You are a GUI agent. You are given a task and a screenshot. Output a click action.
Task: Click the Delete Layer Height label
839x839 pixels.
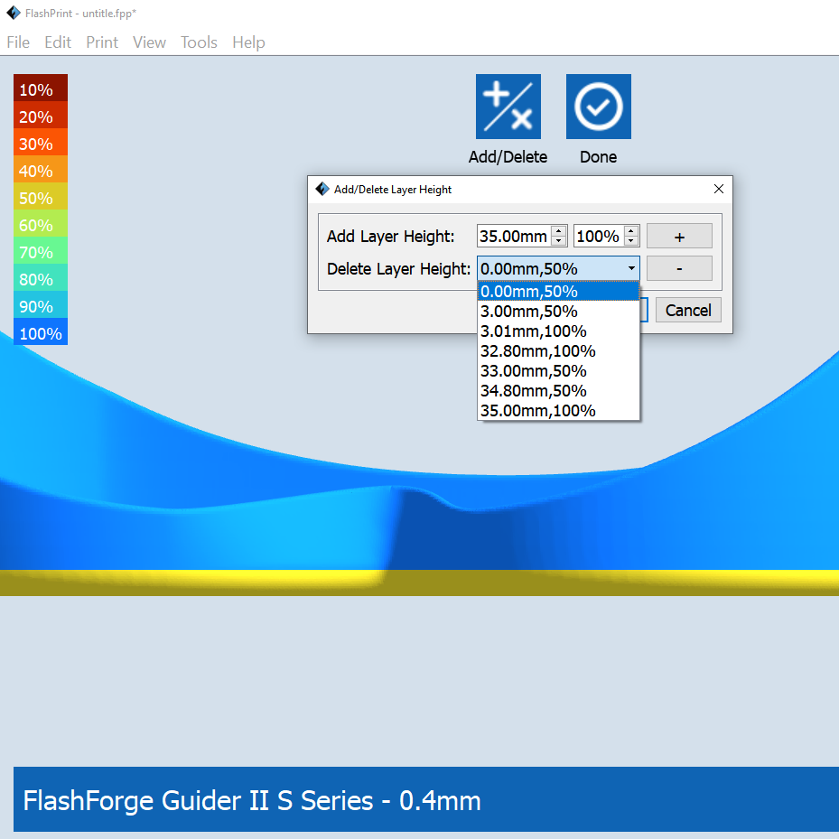398,268
